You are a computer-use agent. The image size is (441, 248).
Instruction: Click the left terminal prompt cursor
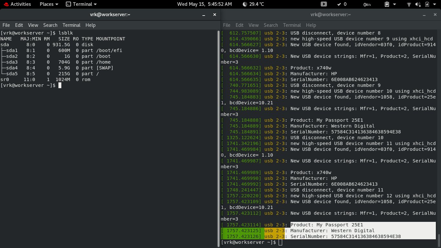coord(60,85)
